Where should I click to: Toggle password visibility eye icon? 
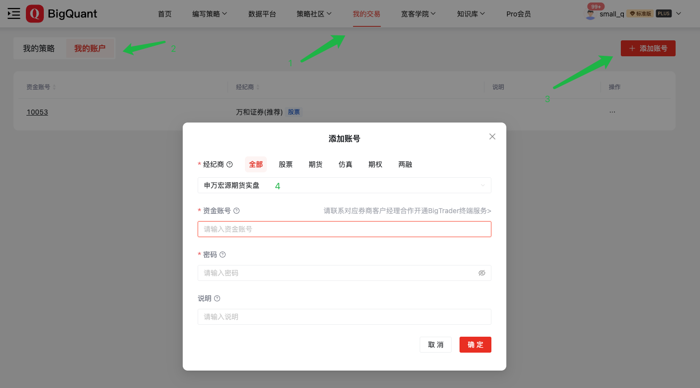coord(481,273)
